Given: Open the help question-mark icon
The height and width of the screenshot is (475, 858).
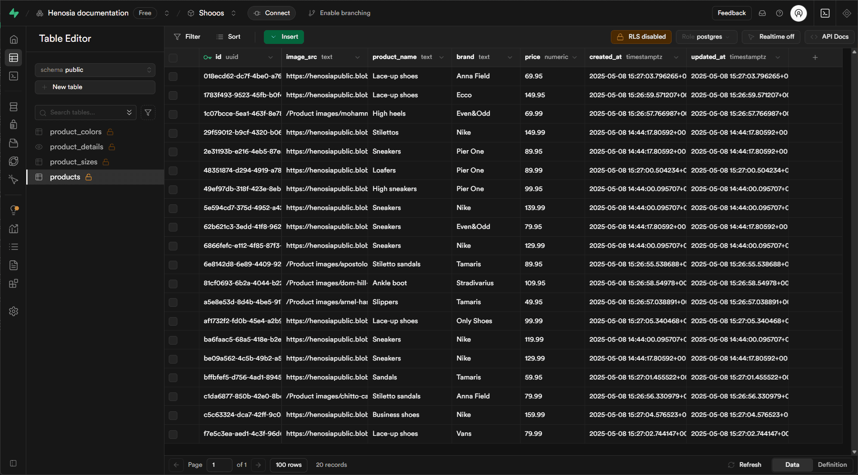Looking at the screenshot, I should point(780,13).
